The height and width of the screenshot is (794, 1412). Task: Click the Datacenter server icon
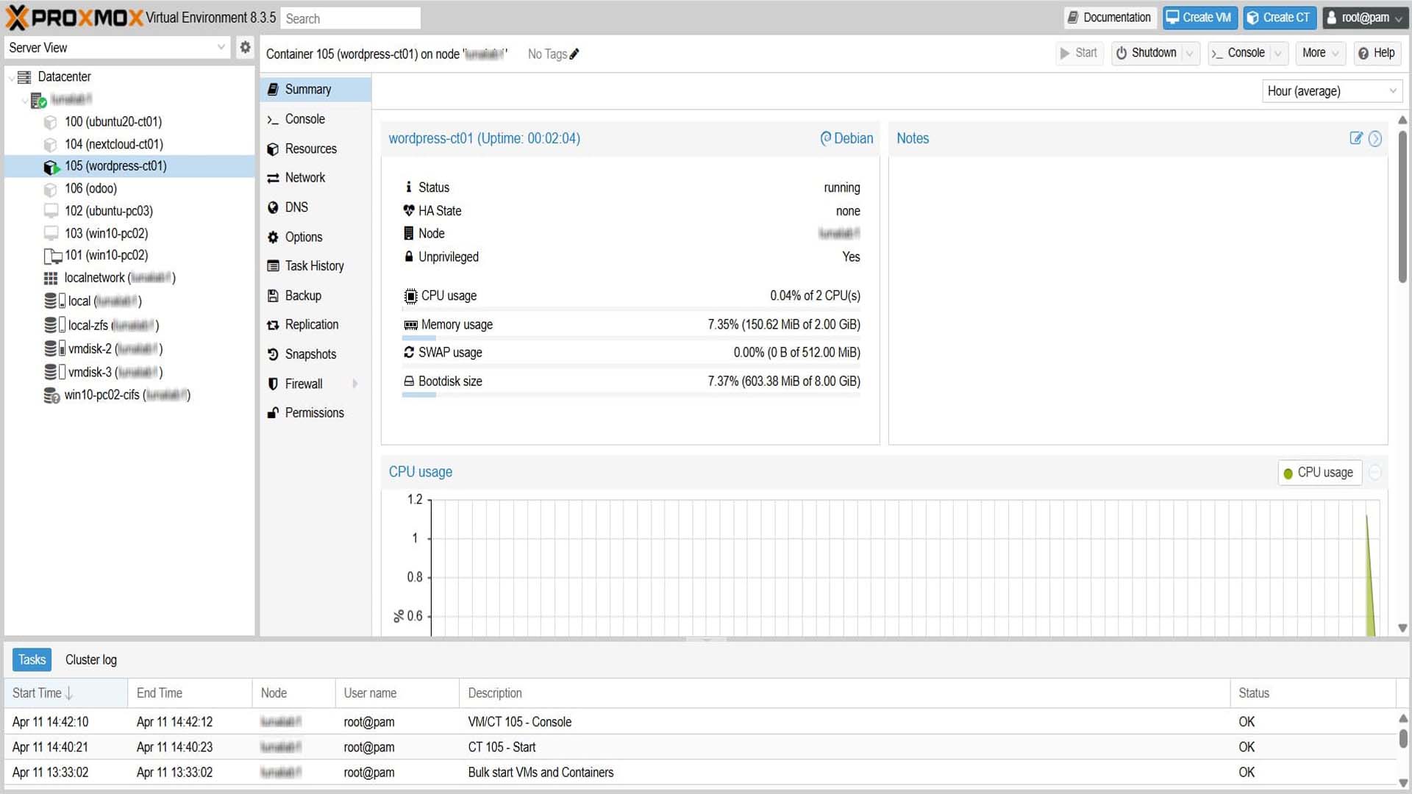coord(24,76)
